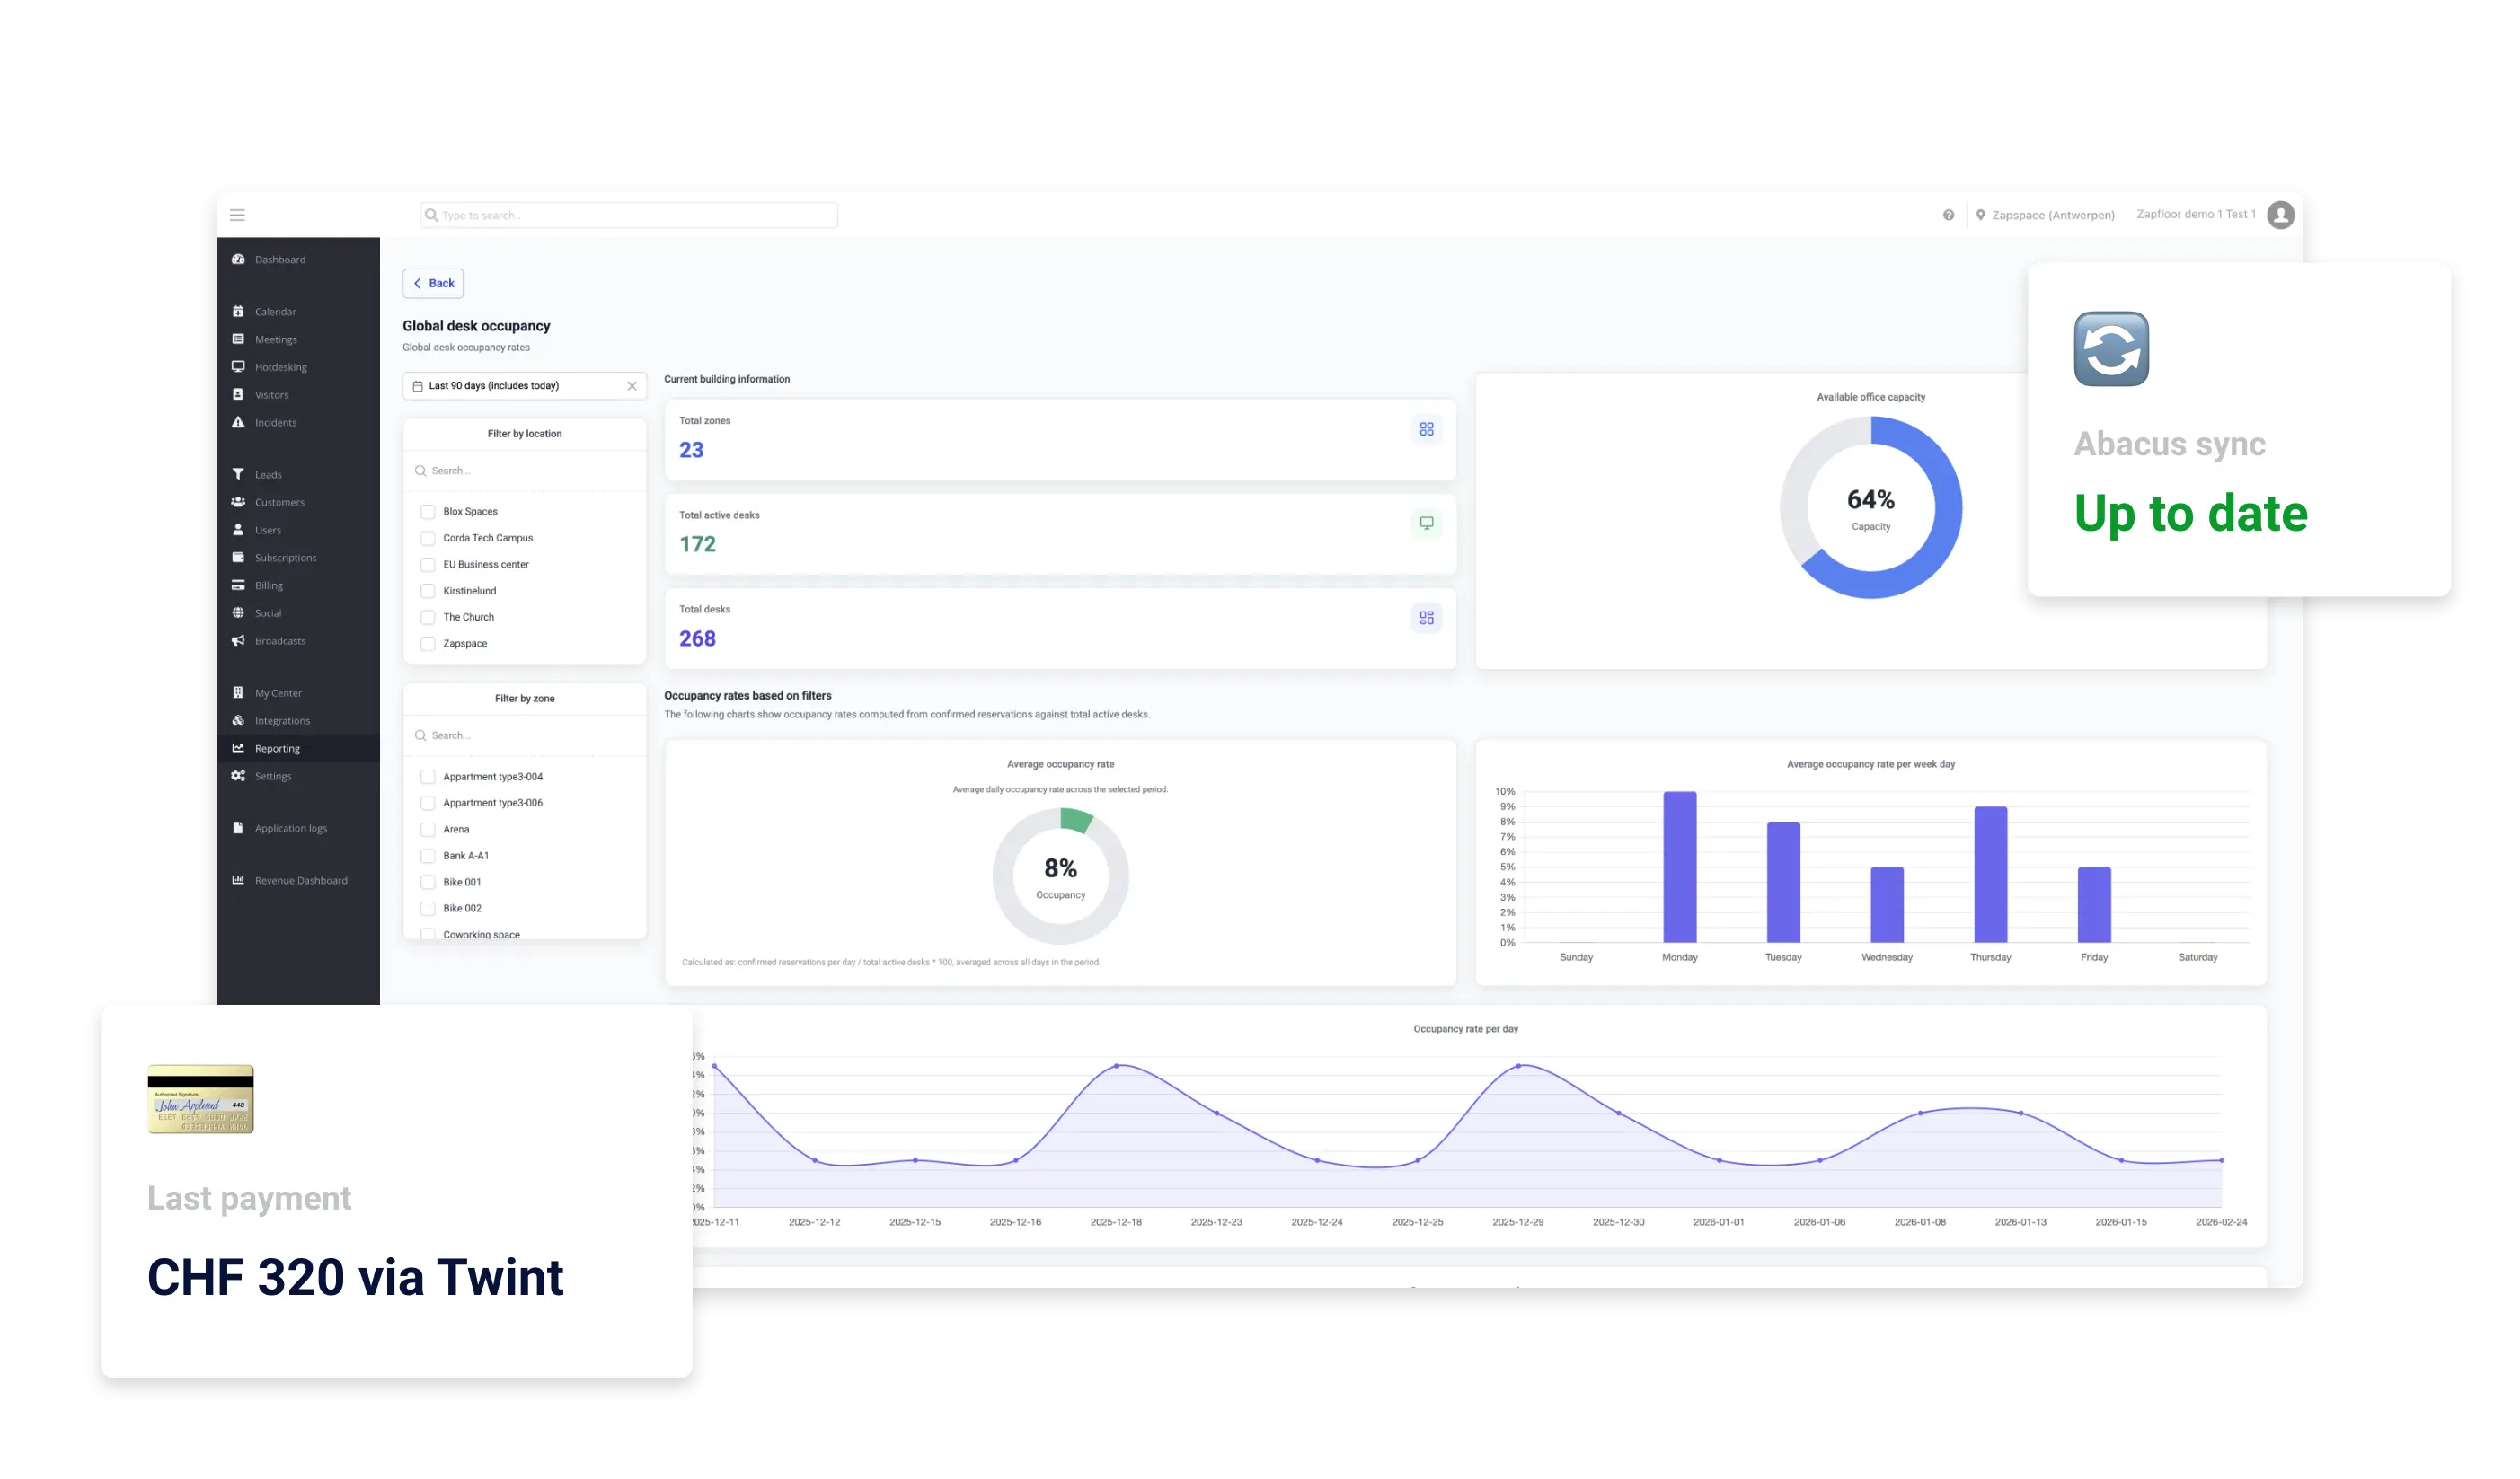
Task: Click the Back button
Action: [433, 283]
